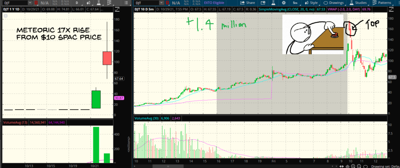Screen dimensions: 400x168
Task: Open the Drawings menu
Action: point(332,3)
